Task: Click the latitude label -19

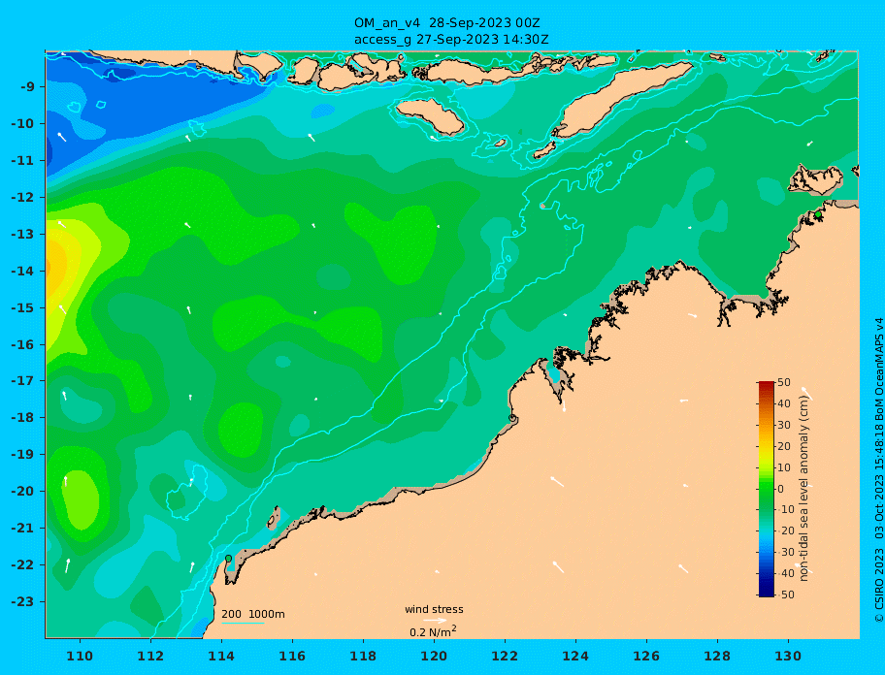Action: (23, 454)
